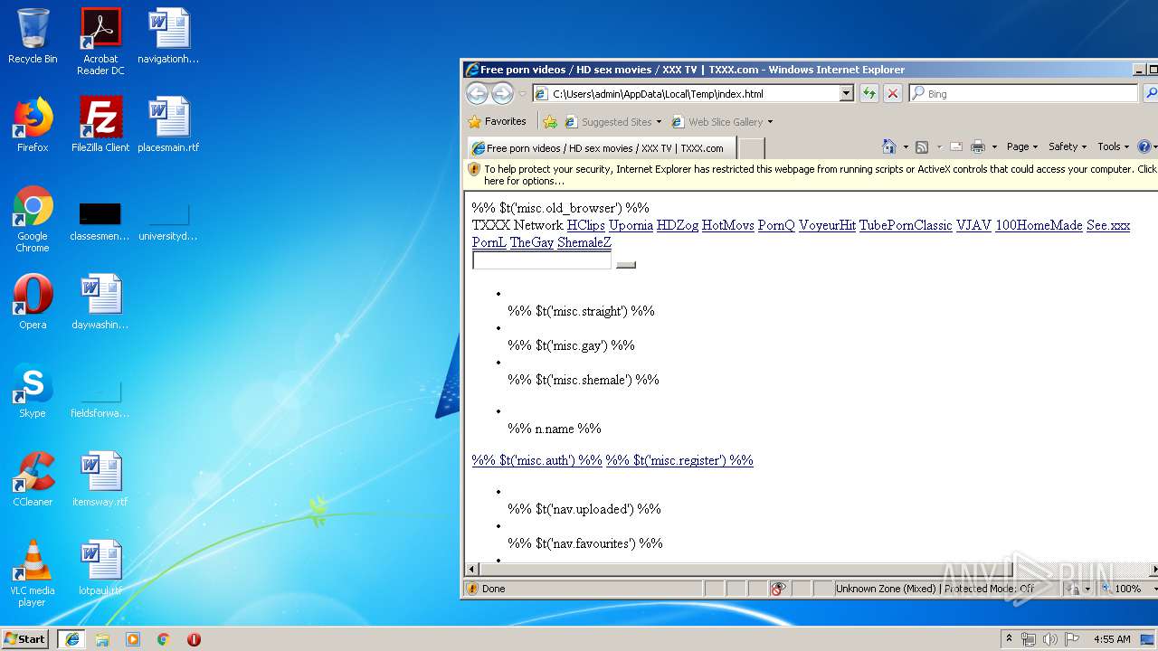The width and height of the screenshot is (1158, 651).
Task: Launch VLC media player from desktop
Action: [x=33, y=573]
